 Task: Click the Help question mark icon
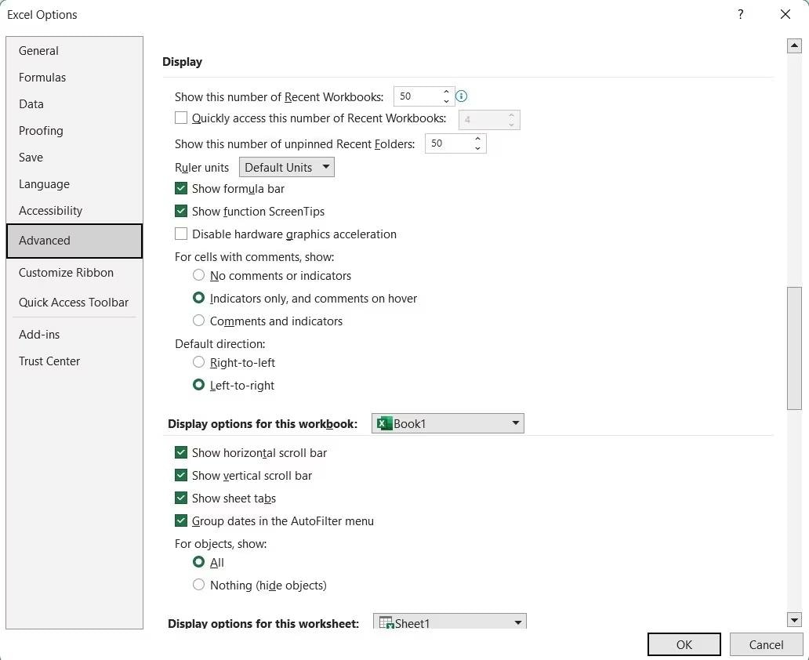[741, 14]
